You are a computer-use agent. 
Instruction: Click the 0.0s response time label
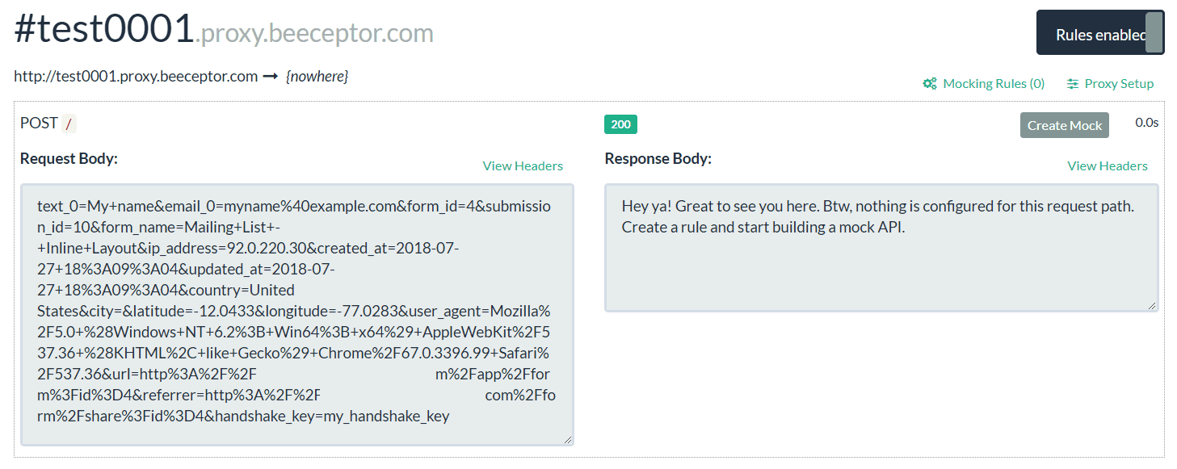[1146, 123]
